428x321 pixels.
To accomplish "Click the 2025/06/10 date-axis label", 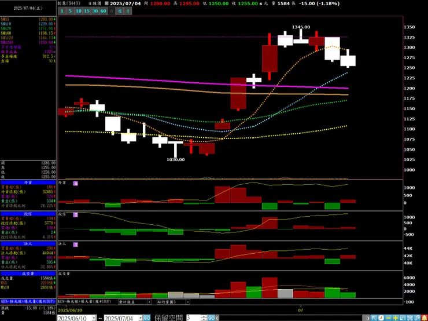I will tap(69, 310).
